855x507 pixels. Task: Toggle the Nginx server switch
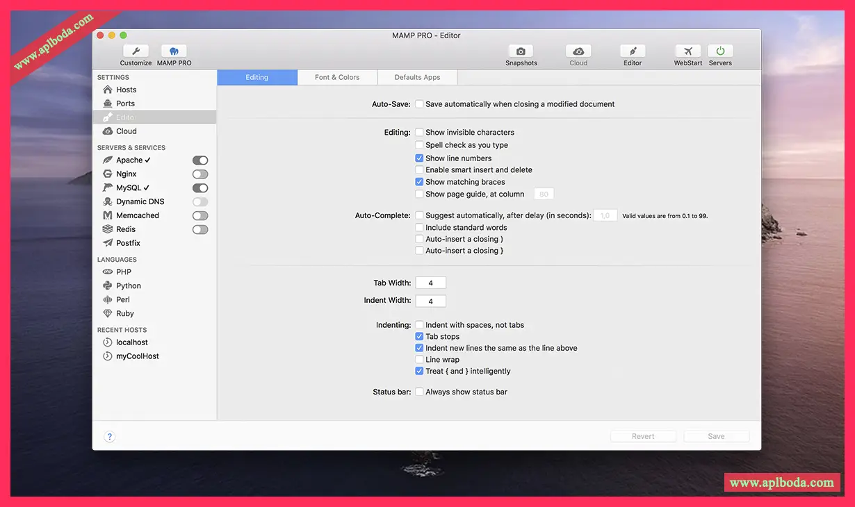200,174
